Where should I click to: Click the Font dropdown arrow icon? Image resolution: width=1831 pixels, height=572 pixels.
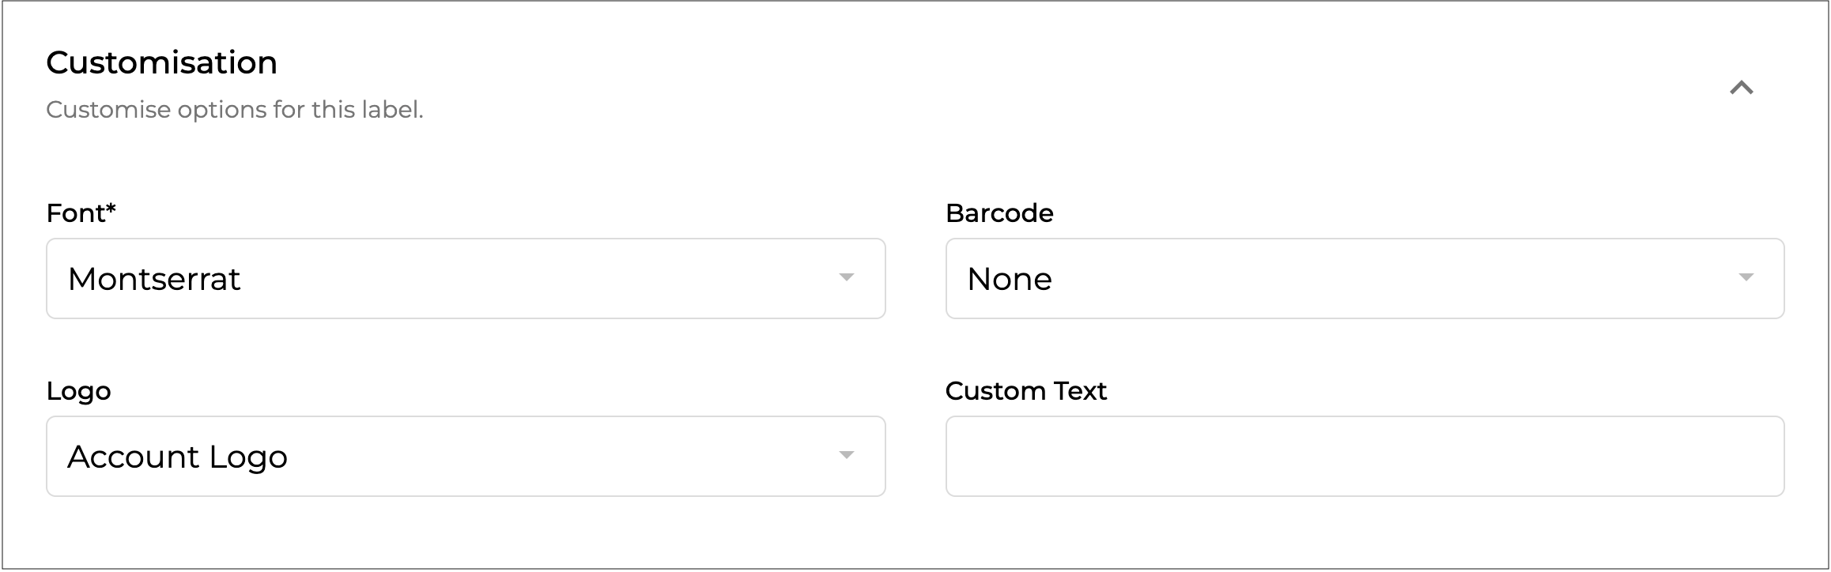(846, 277)
